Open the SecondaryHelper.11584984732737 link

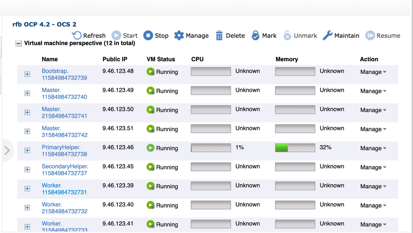(65, 170)
